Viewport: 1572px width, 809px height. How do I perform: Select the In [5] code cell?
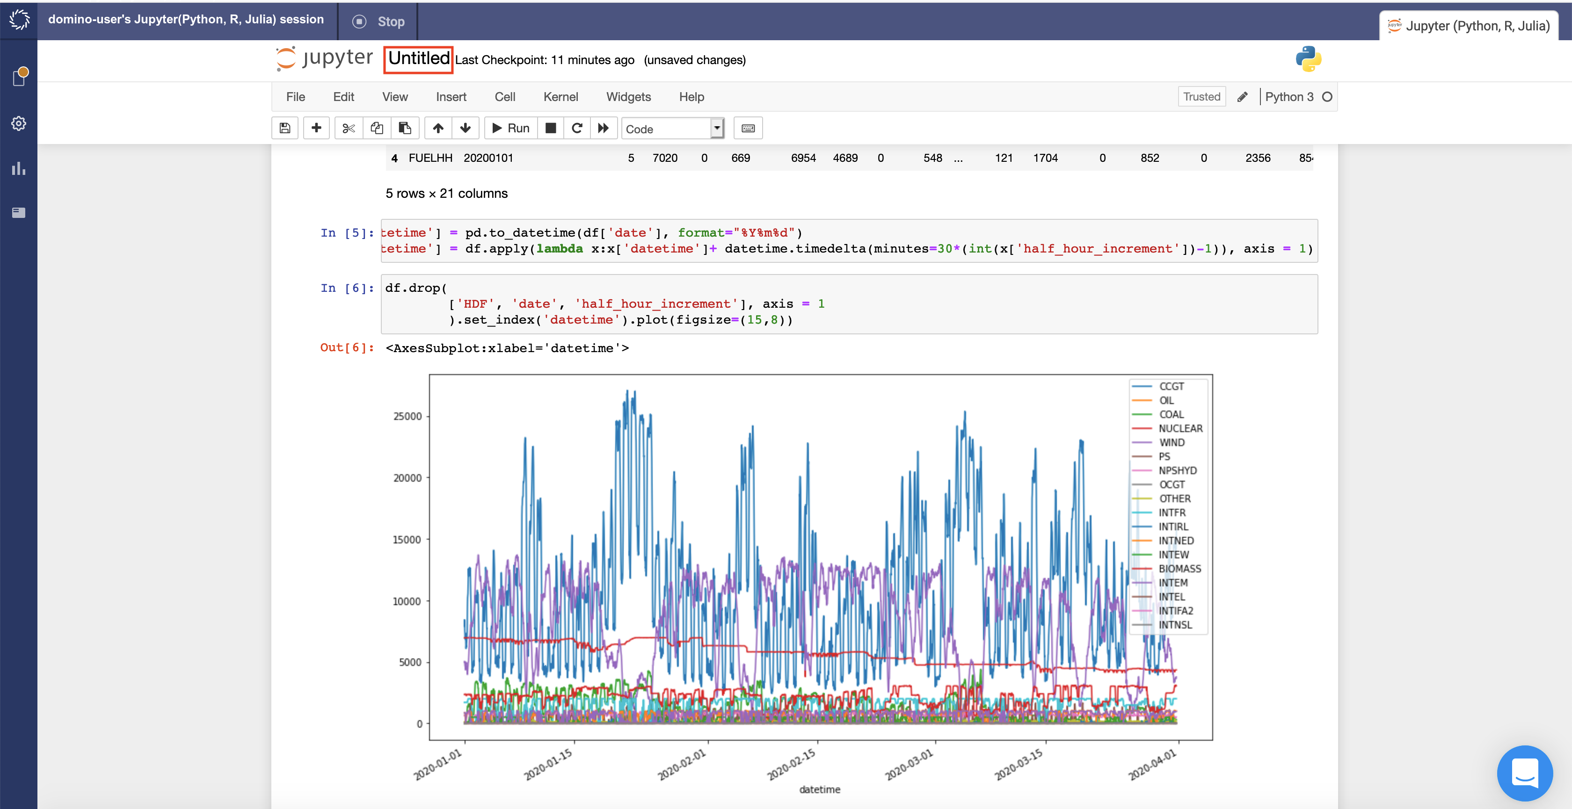pos(849,241)
